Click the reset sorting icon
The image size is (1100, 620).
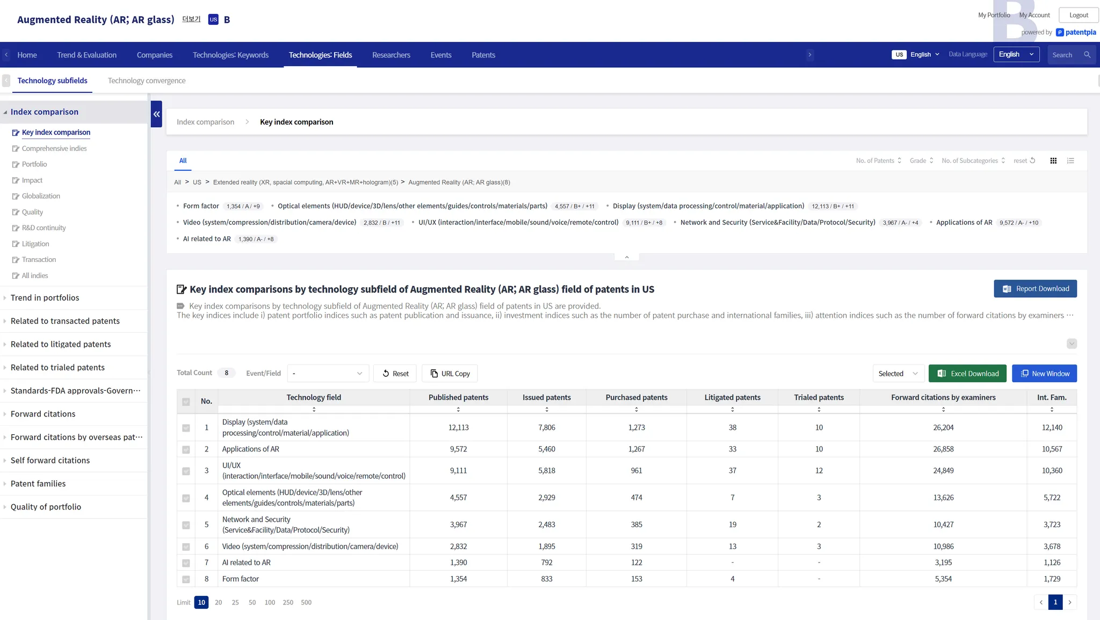click(x=1032, y=161)
